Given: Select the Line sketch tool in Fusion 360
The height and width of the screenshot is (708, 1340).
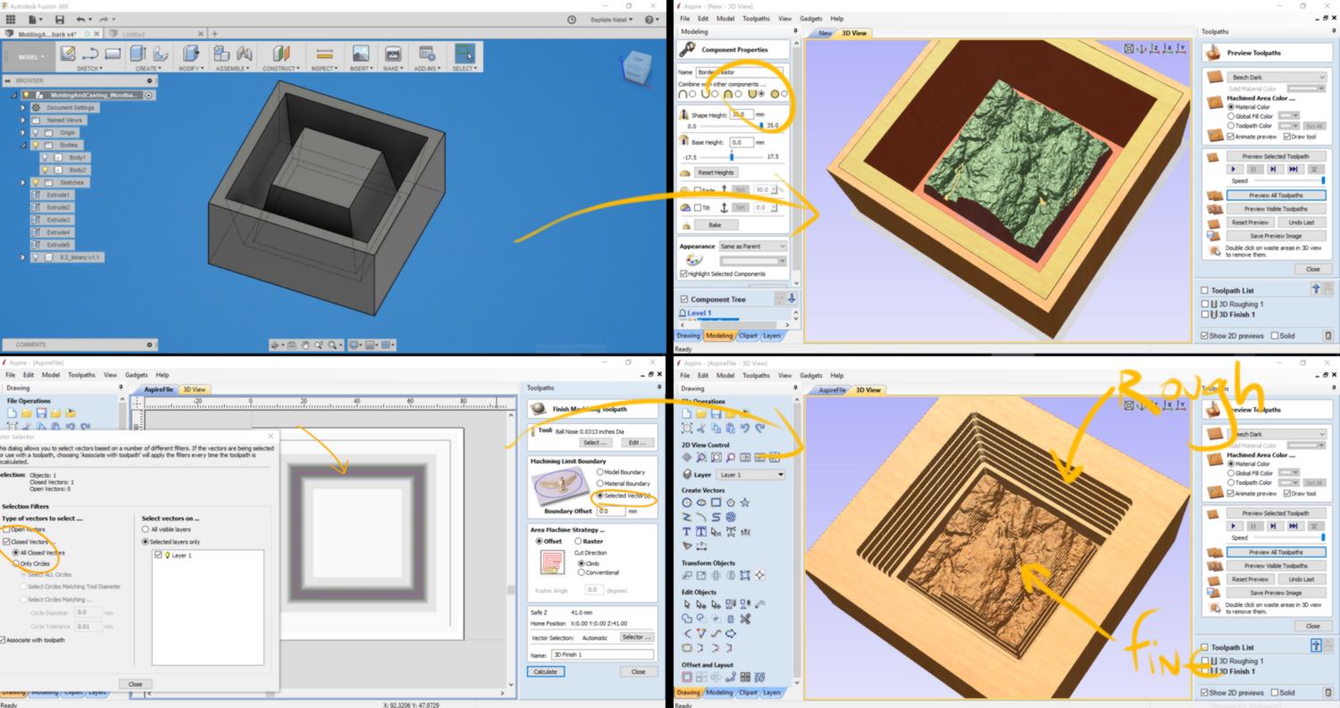Looking at the screenshot, I should coord(91,54).
